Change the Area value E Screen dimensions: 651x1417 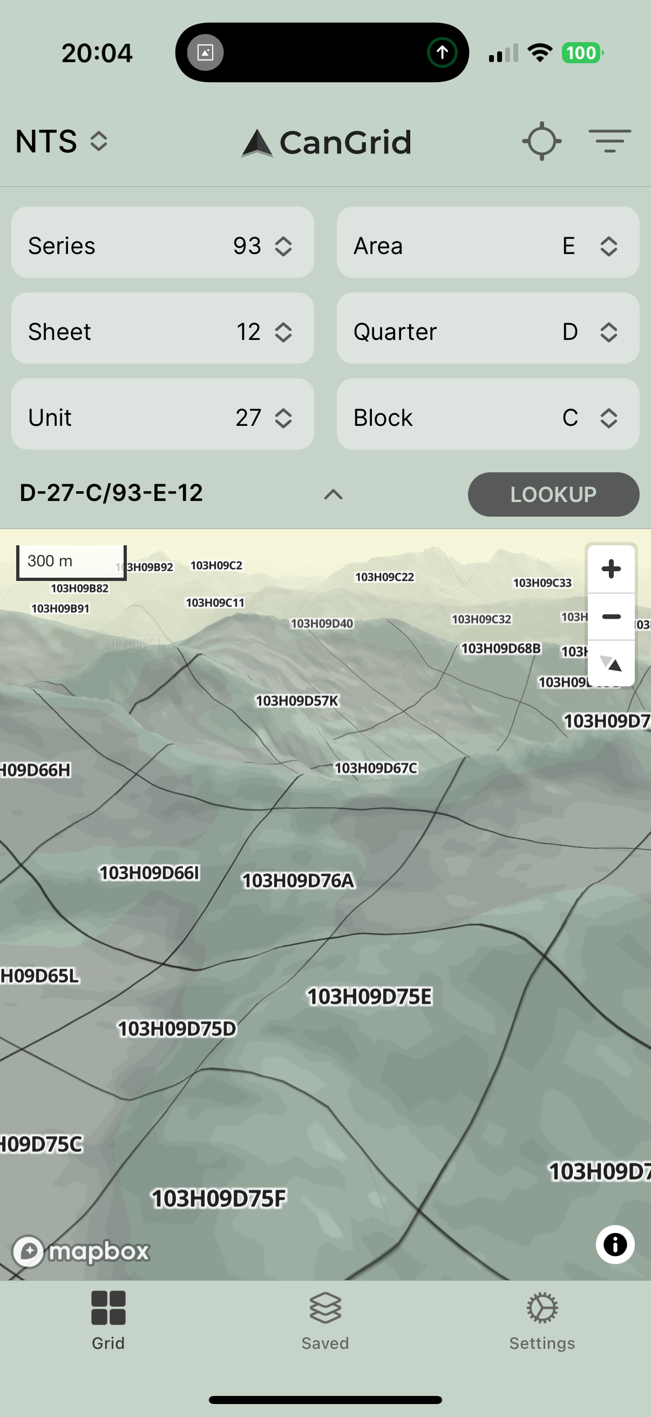(x=487, y=242)
